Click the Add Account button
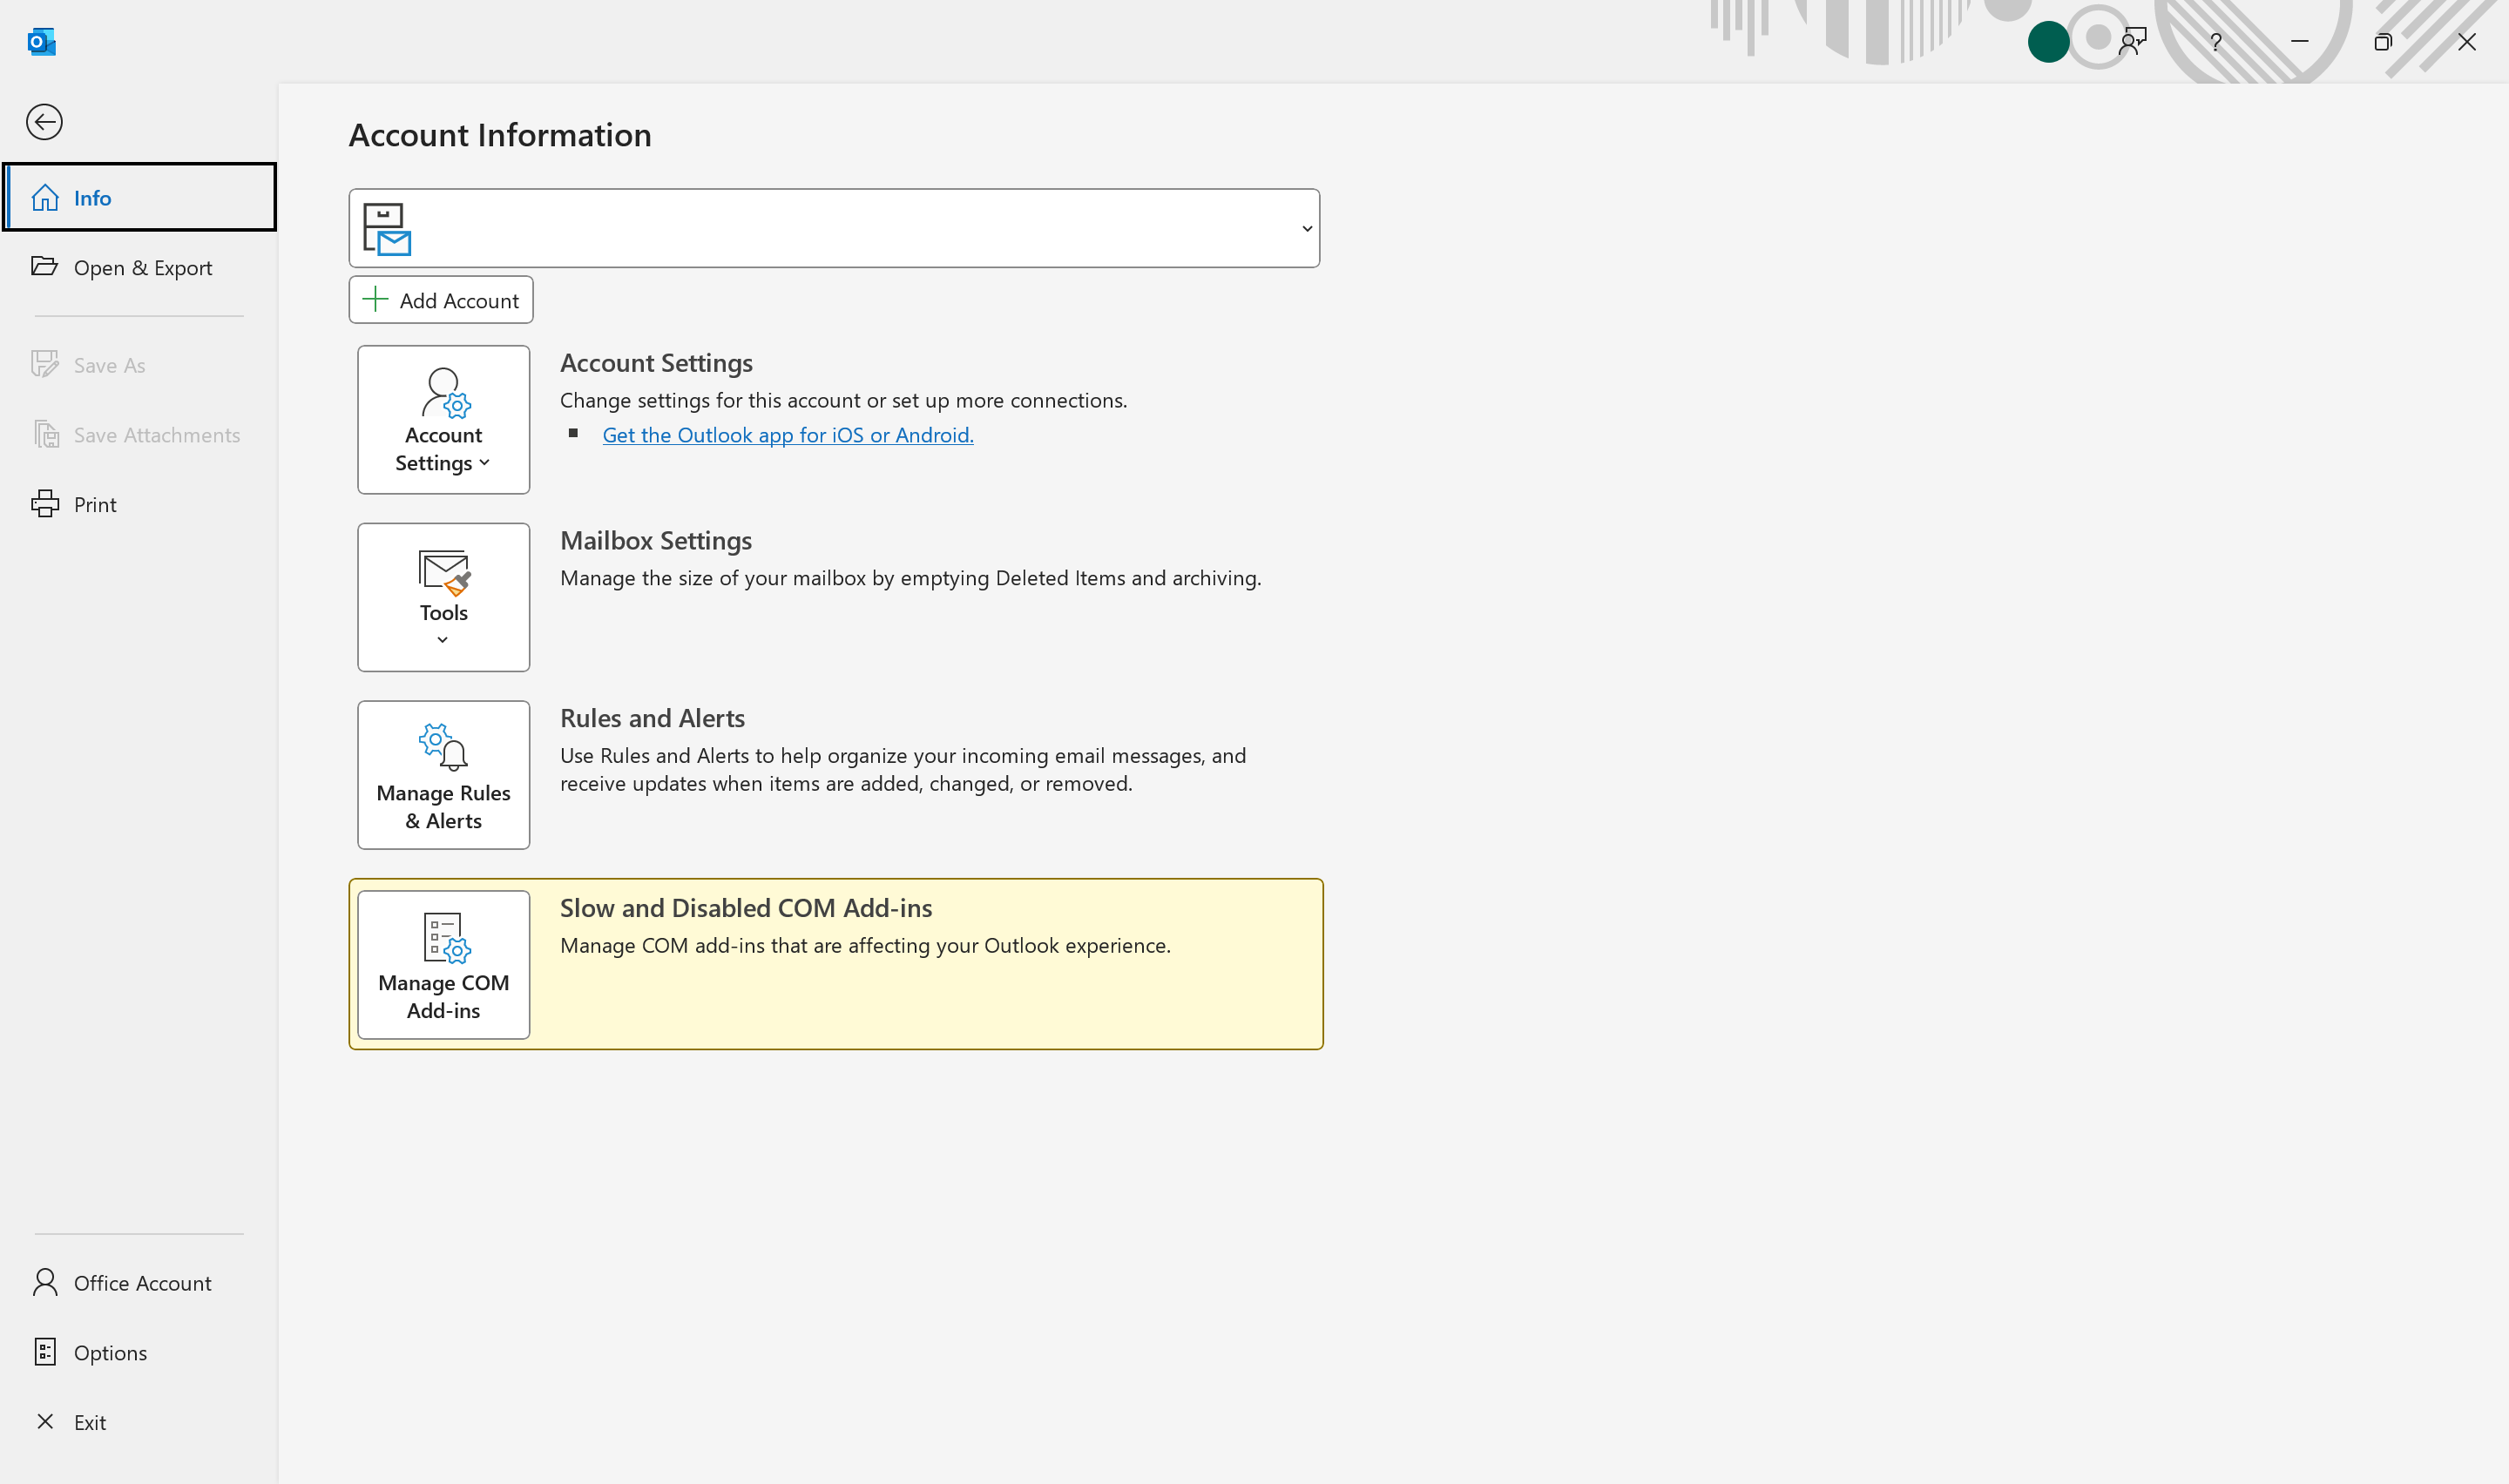2509x1484 pixels. 441,300
